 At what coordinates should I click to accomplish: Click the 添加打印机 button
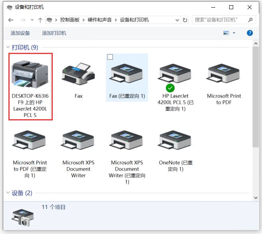54,33
